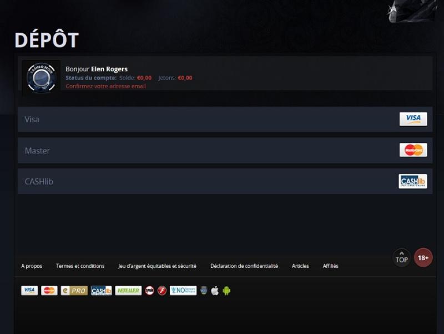The width and height of the screenshot is (444, 334).
Task: Open the 'A propos' footer link
Action: click(x=32, y=266)
